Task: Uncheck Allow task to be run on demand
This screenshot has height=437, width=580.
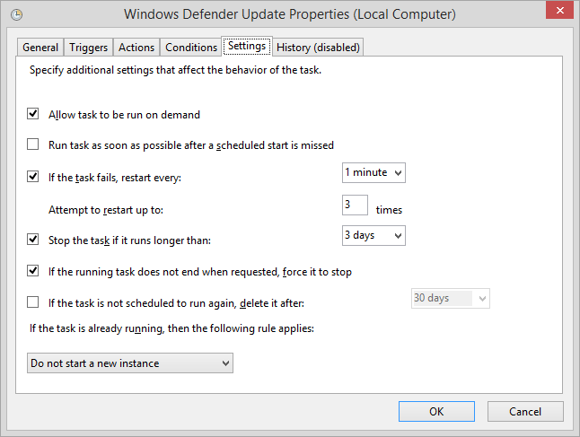Action: point(32,113)
